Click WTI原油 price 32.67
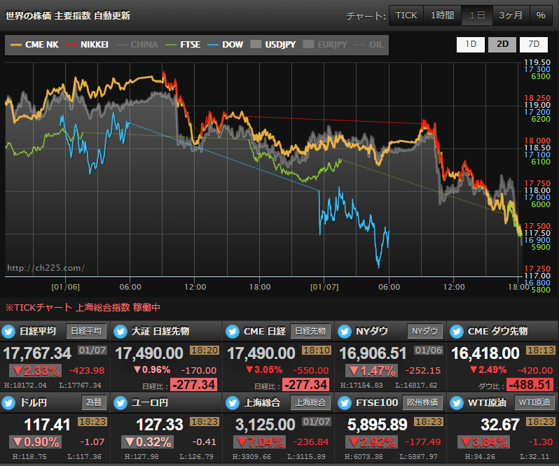The image size is (559, 466). pyautogui.click(x=500, y=424)
